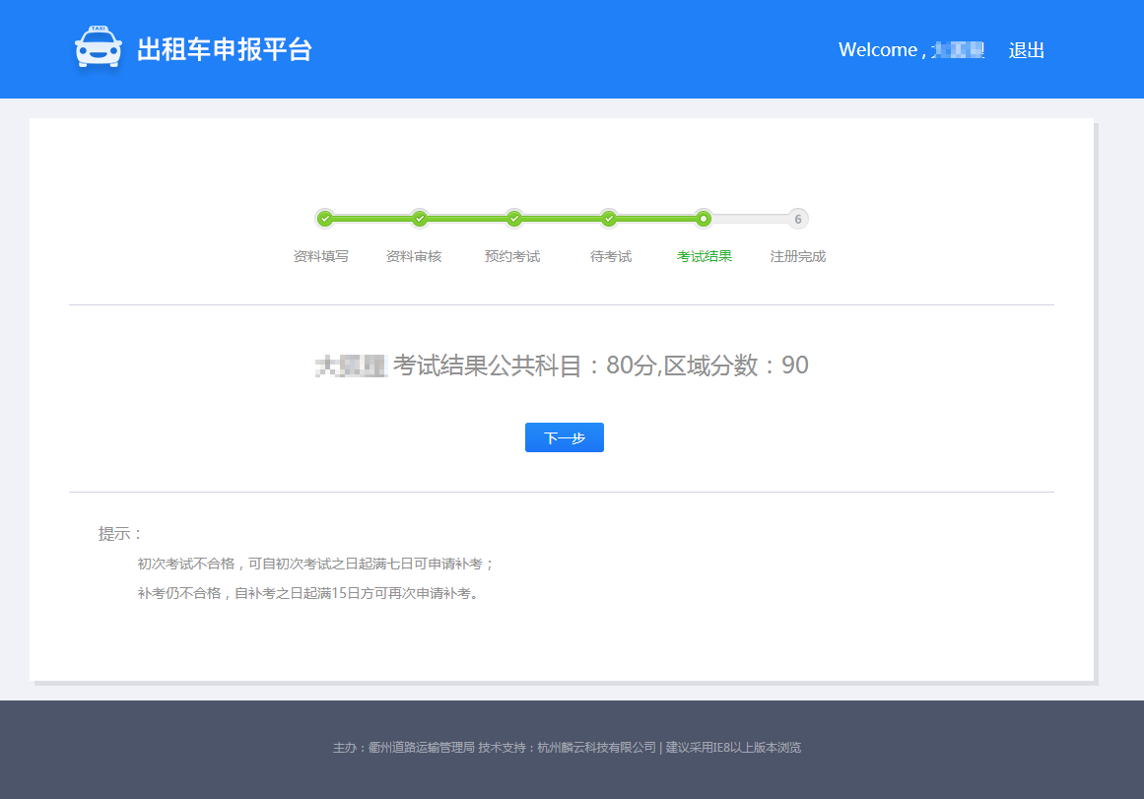Click the checkmark circle above 待考试
Screen dimensions: 1144x799
click(609, 219)
